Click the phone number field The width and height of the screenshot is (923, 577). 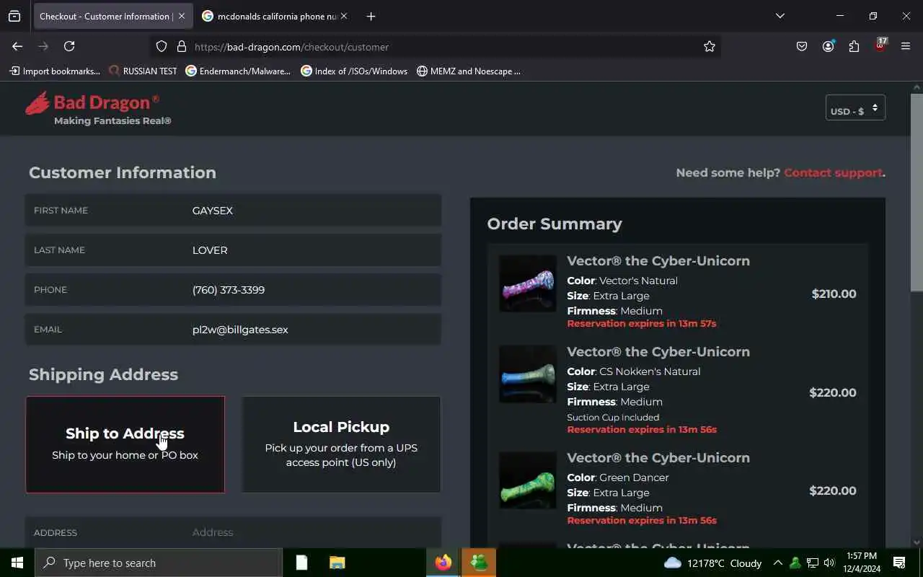[233, 290]
